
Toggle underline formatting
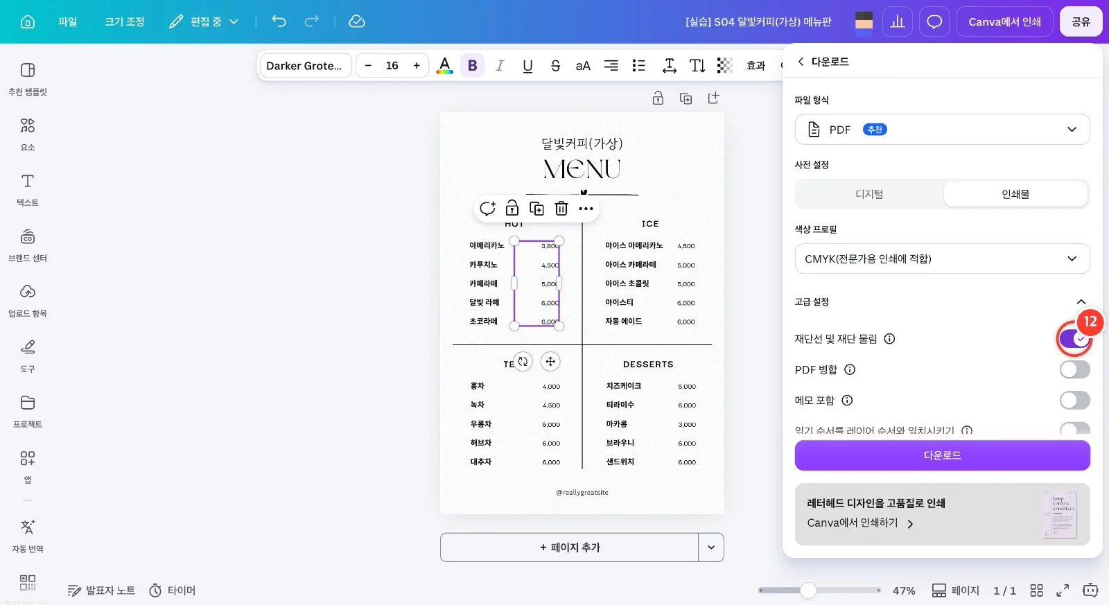[527, 66]
